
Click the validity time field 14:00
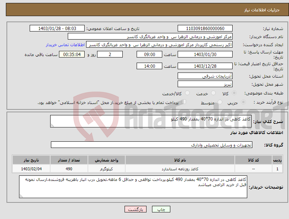coord(149,66)
